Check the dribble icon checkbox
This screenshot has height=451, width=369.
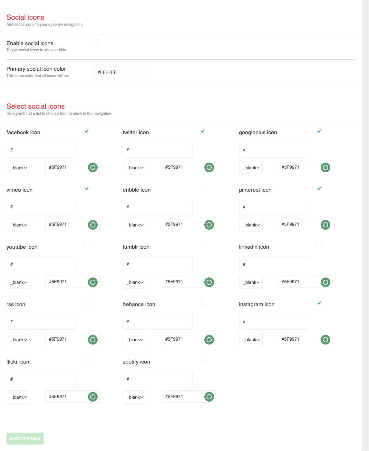point(203,188)
